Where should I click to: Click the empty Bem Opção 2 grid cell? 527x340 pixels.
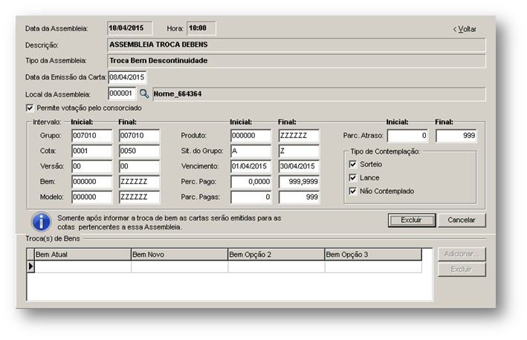(x=277, y=267)
